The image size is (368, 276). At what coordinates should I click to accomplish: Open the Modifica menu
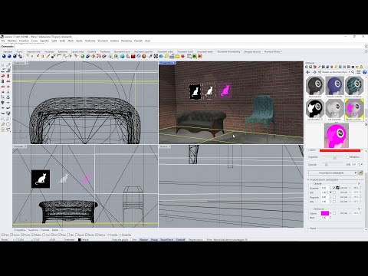tap(12, 41)
